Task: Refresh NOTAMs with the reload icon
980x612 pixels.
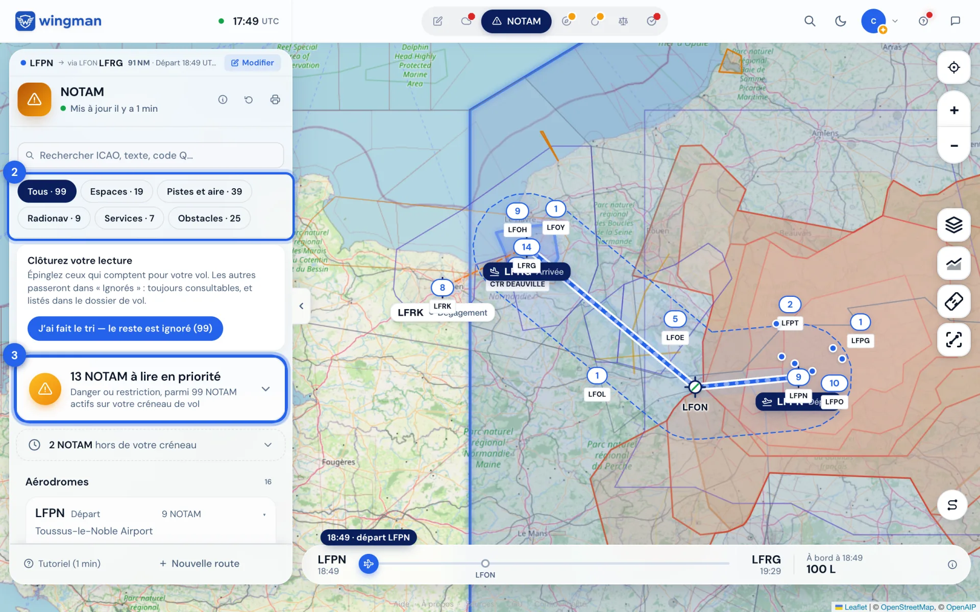Action: (x=249, y=99)
